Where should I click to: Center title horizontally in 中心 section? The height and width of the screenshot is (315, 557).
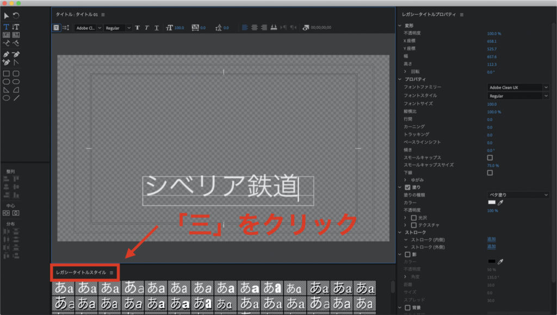(x=16, y=213)
